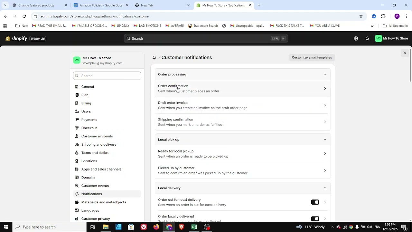Image resolution: width=412 pixels, height=232 pixels.
Task: Switch to Change featured products tab
Action: pos(40,5)
